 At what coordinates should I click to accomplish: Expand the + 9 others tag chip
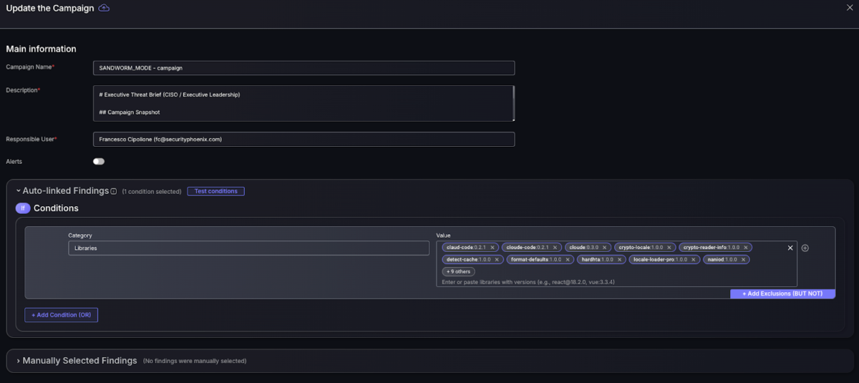click(x=458, y=272)
